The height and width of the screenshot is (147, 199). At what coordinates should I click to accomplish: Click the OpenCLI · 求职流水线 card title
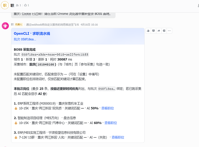point(32,34)
